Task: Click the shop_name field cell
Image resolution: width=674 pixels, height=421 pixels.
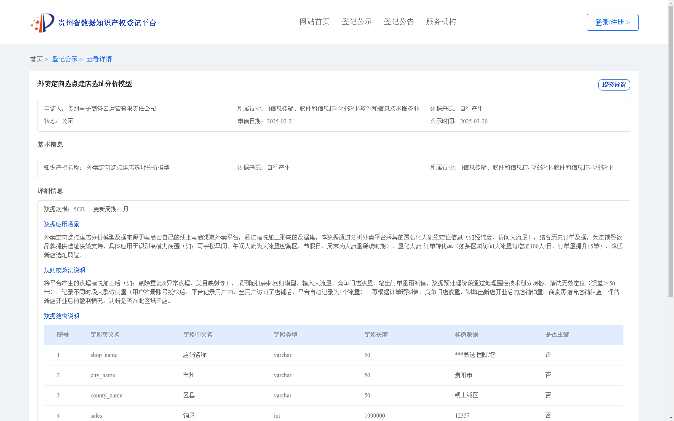Action: pyautogui.click(x=104, y=355)
